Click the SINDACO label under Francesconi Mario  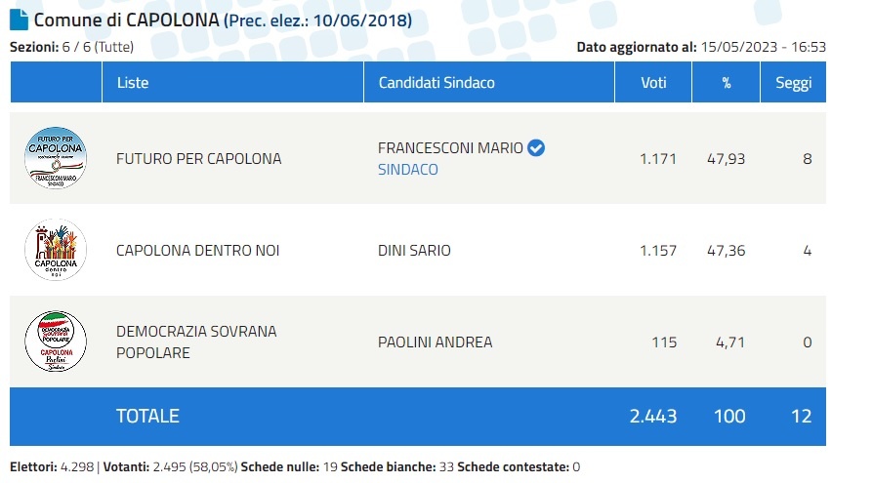coord(407,170)
